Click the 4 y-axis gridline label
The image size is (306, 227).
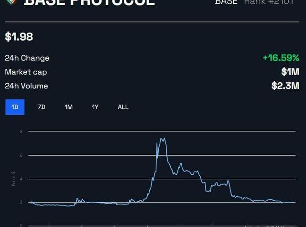[x=21, y=179]
